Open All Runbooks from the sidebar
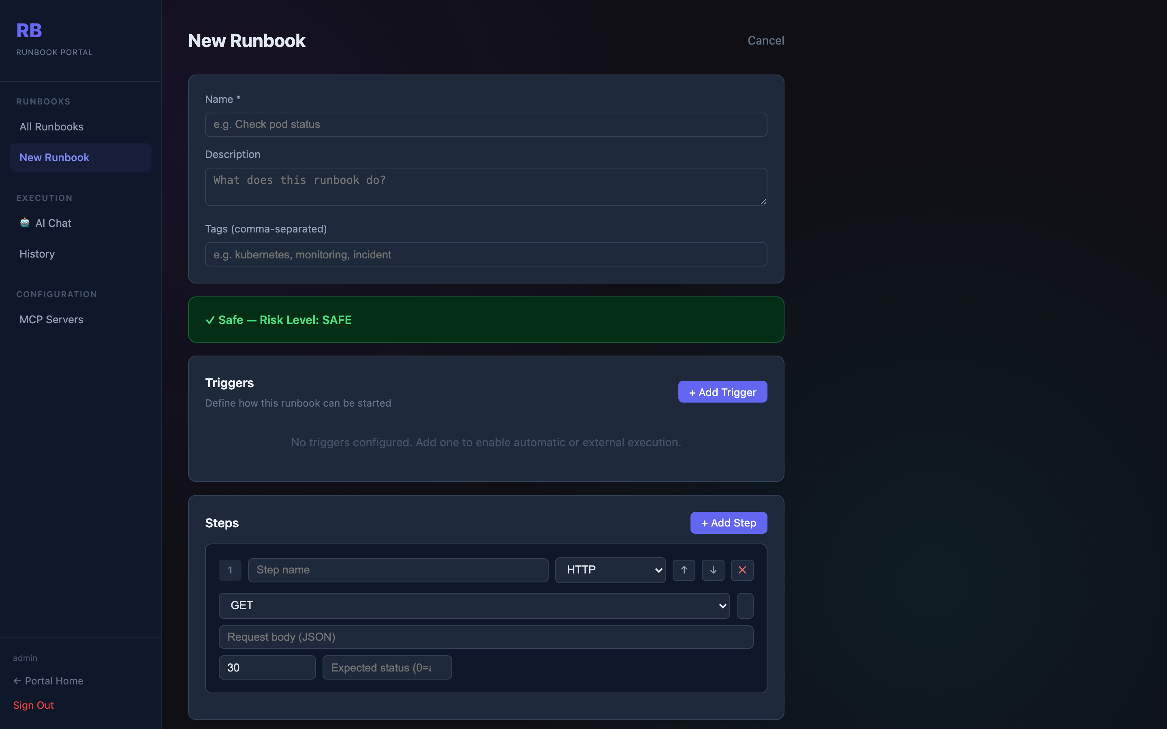The image size is (1167, 729). (51, 126)
